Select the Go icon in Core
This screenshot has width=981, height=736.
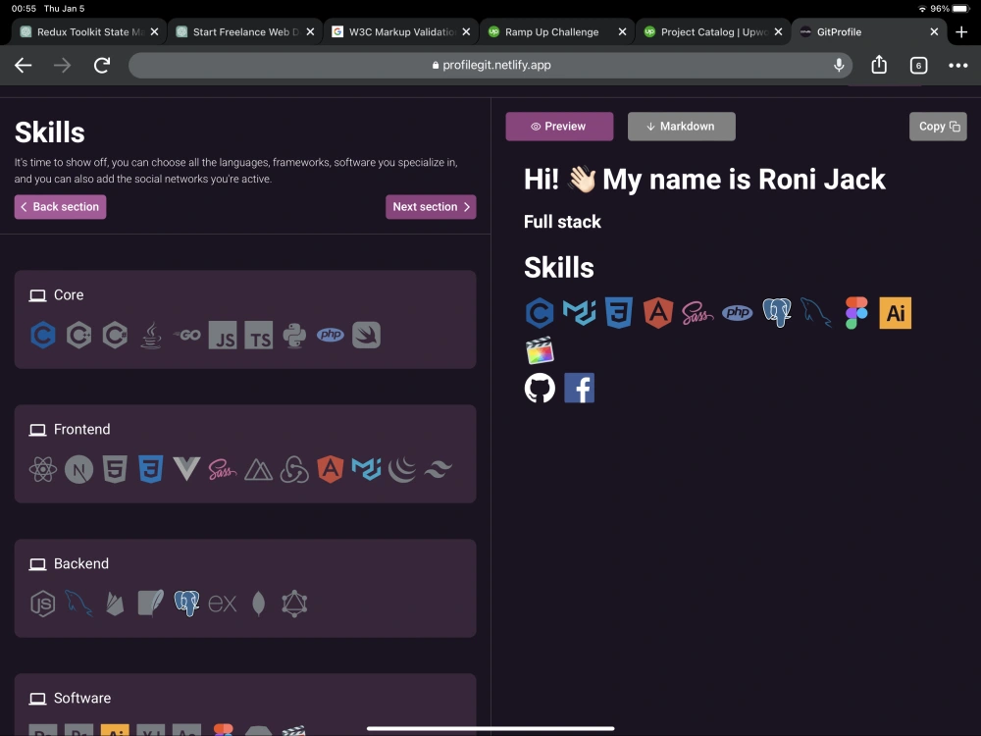pyautogui.click(x=186, y=336)
